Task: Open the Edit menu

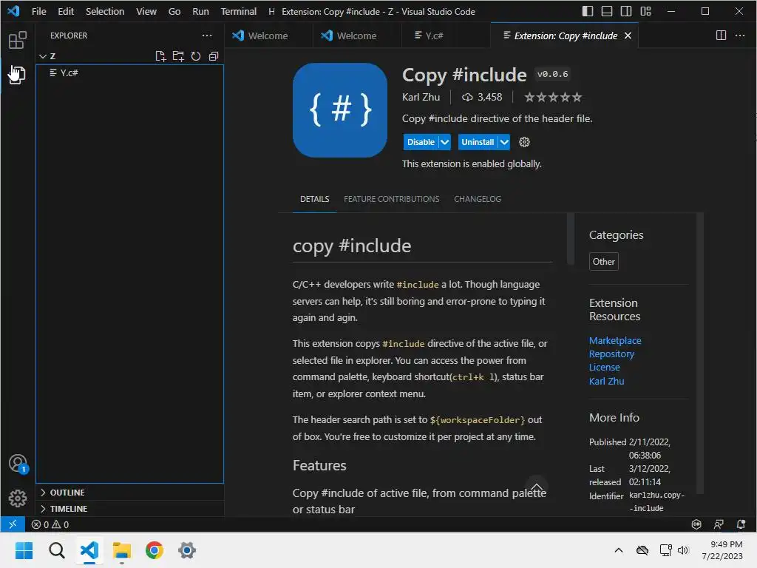Action: tap(66, 11)
